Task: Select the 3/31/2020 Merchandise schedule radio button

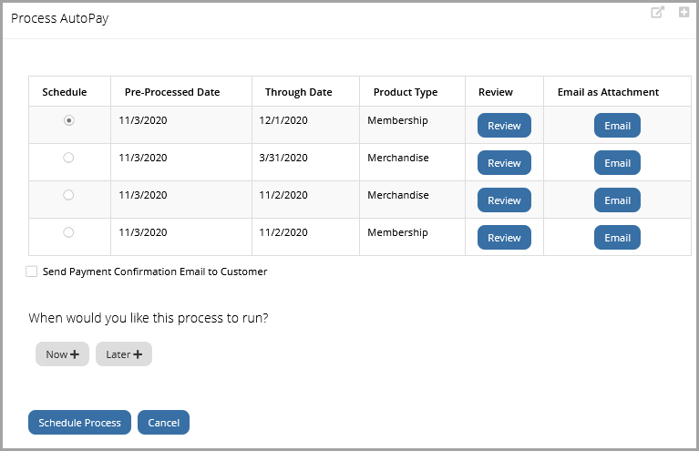Action: [68, 158]
